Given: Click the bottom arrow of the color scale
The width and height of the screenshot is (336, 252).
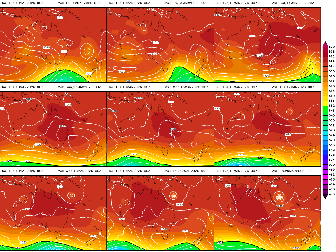Looking at the screenshot, I should point(325,197).
